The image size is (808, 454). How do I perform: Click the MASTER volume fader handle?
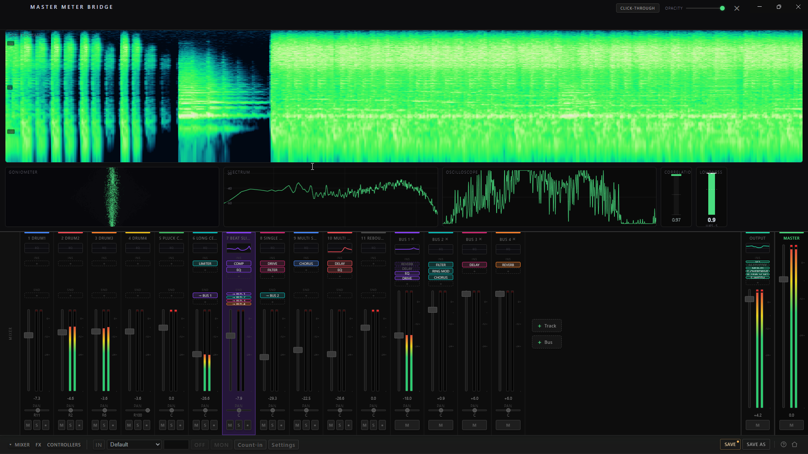click(783, 279)
